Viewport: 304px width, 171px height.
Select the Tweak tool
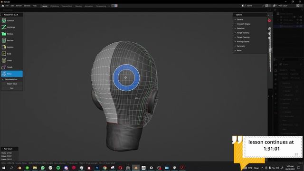pos(12,67)
